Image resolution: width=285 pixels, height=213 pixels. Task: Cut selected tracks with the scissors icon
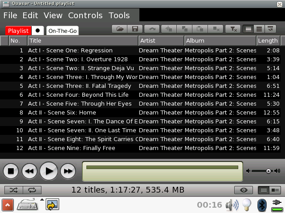169,29
